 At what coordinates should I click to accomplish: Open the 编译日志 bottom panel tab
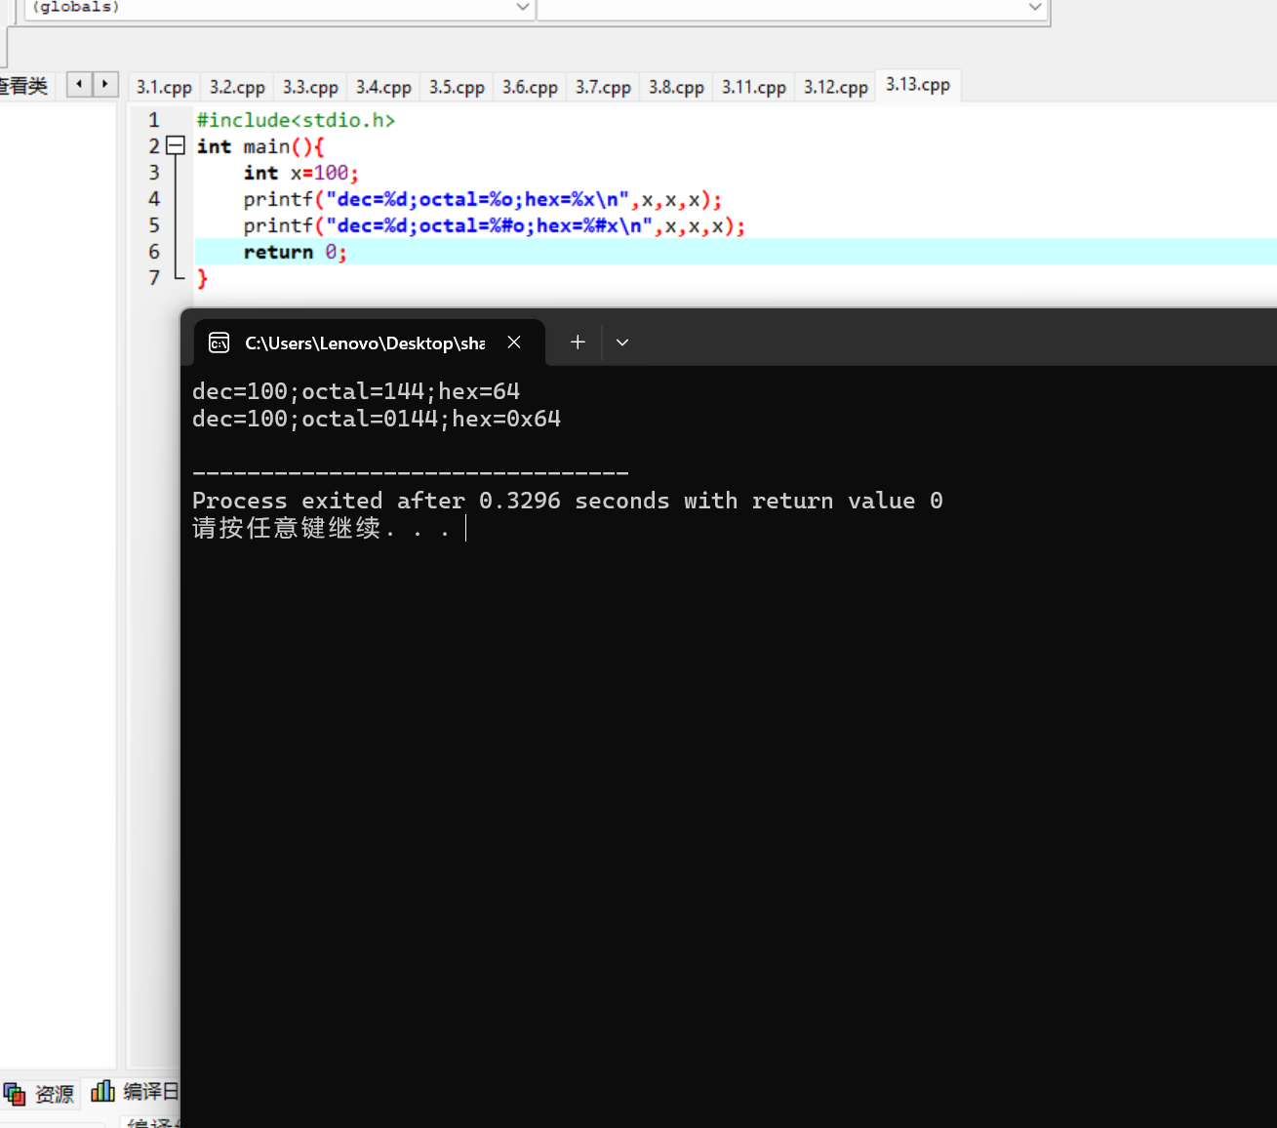coord(135,1092)
